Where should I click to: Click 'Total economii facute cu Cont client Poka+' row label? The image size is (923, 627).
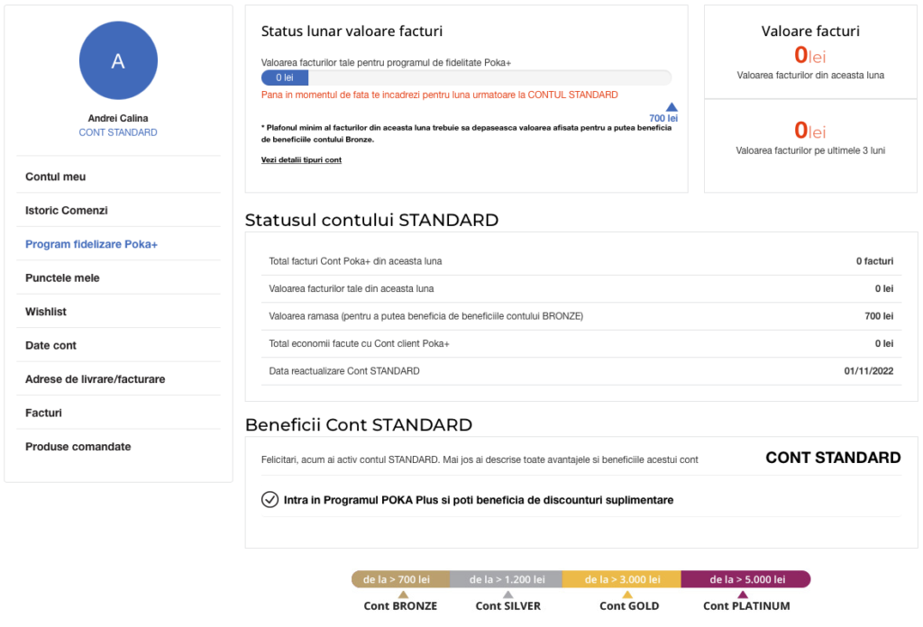tap(359, 343)
